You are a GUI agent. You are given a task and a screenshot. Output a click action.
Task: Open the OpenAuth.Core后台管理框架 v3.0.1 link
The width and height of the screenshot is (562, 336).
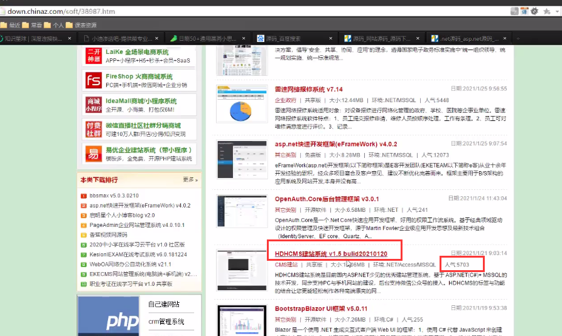point(327,199)
